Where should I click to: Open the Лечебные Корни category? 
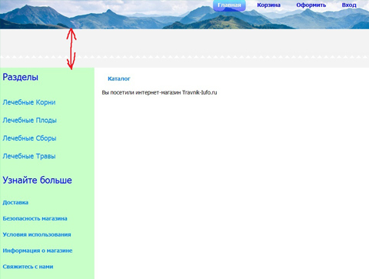point(29,102)
